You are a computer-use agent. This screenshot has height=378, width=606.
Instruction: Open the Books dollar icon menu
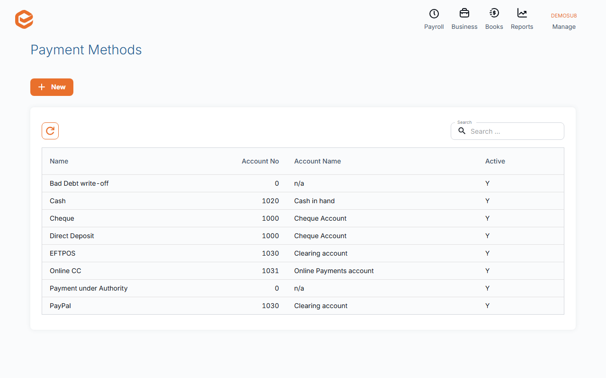[x=494, y=19]
